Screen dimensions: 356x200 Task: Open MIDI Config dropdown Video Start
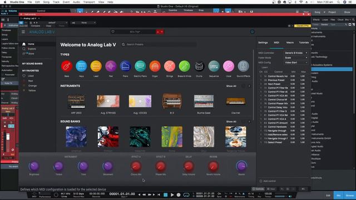[296, 63]
